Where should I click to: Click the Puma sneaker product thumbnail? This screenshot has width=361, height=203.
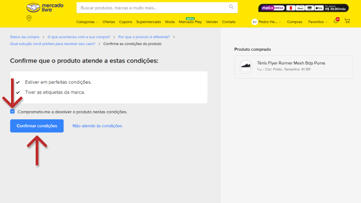tap(246, 66)
